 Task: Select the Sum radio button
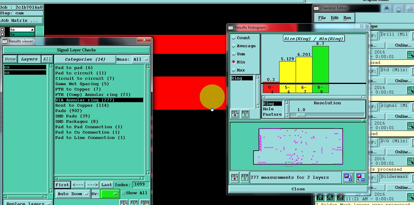pos(234,54)
